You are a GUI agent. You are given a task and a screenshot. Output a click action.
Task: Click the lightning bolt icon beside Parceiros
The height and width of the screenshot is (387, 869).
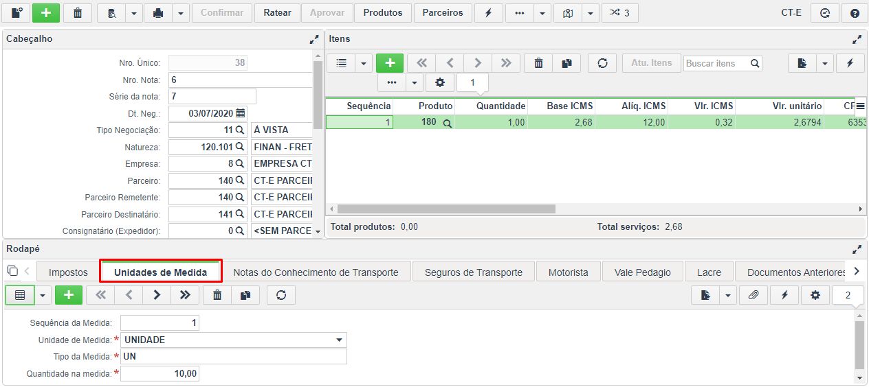pyautogui.click(x=489, y=13)
